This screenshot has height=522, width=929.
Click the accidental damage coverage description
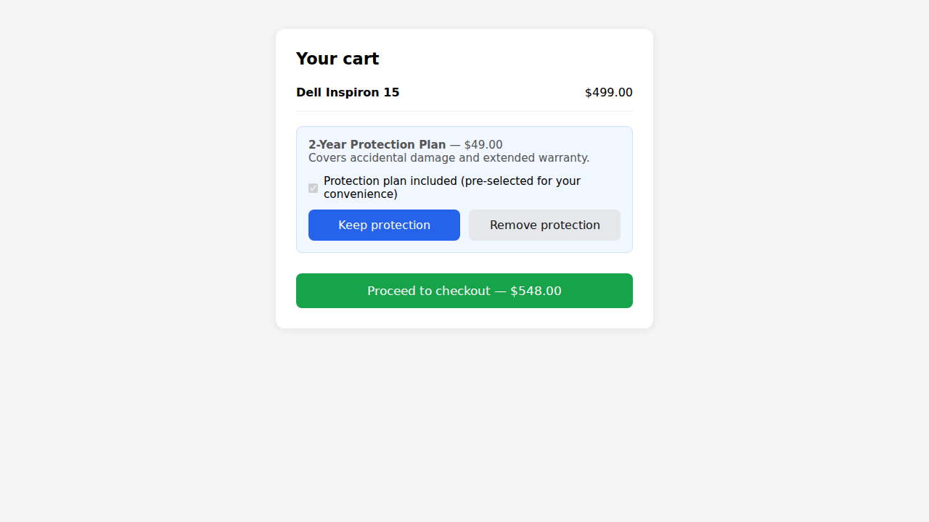click(449, 158)
